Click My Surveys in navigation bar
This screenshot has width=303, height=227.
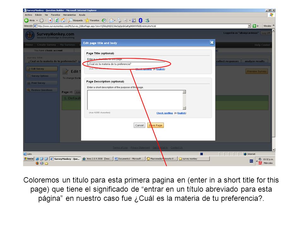(x=68, y=45)
